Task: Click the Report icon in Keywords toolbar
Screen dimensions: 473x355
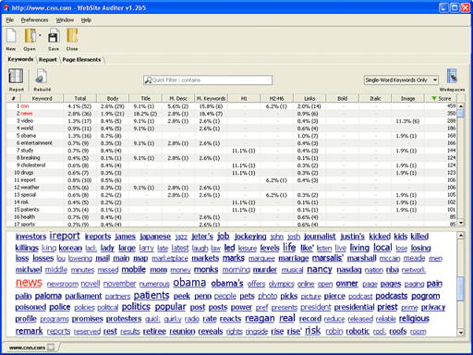Action: [16, 77]
